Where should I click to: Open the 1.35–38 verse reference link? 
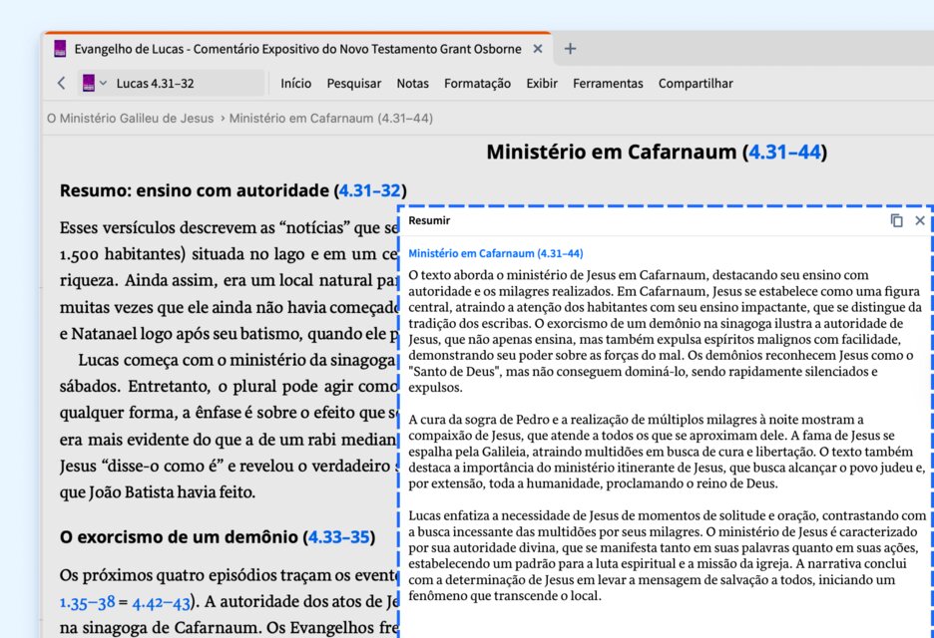click(88, 602)
